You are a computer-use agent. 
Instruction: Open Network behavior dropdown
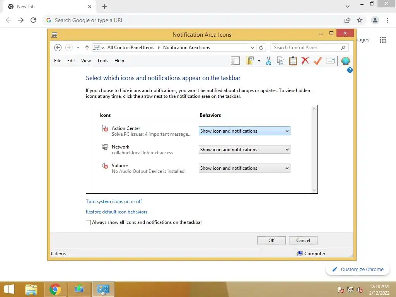[244, 150]
